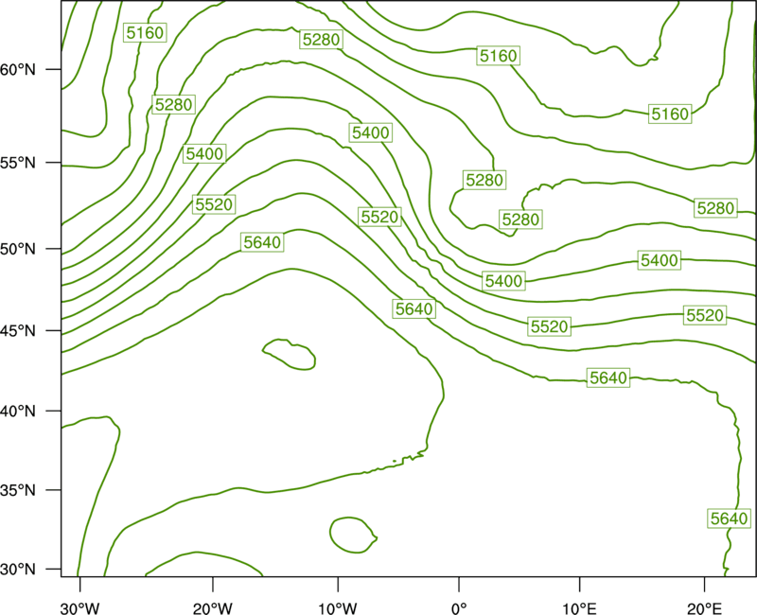The height and width of the screenshot is (615, 757).
Task: Click the 30°N latitude axis label
Action: tap(18, 570)
